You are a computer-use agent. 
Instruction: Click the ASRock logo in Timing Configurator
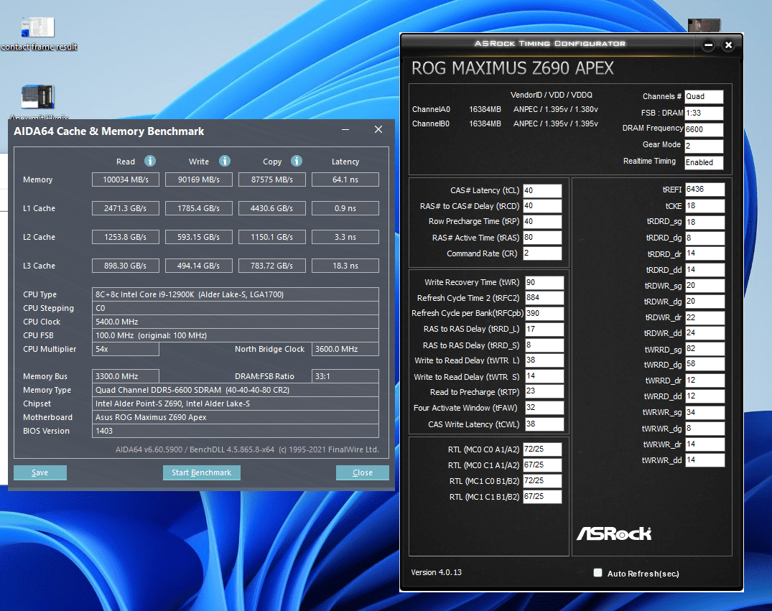614,533
